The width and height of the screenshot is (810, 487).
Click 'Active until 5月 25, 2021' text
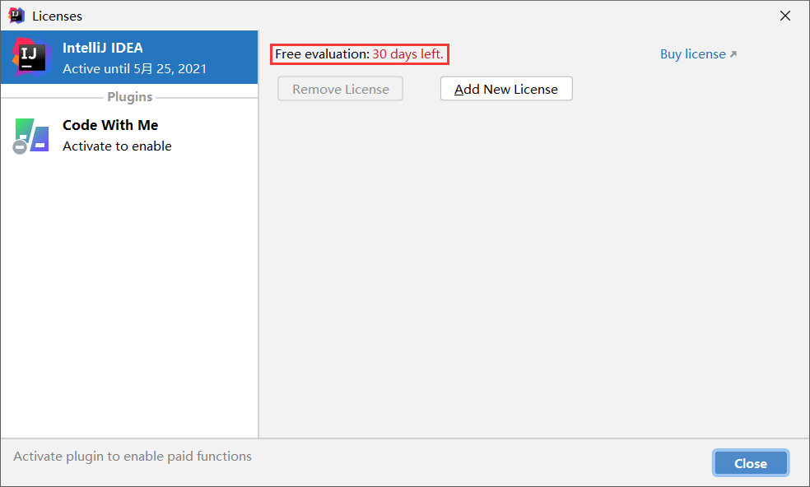tap(134, 68)
